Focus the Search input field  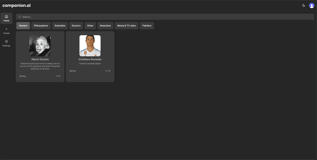click(x=165, y=17)
